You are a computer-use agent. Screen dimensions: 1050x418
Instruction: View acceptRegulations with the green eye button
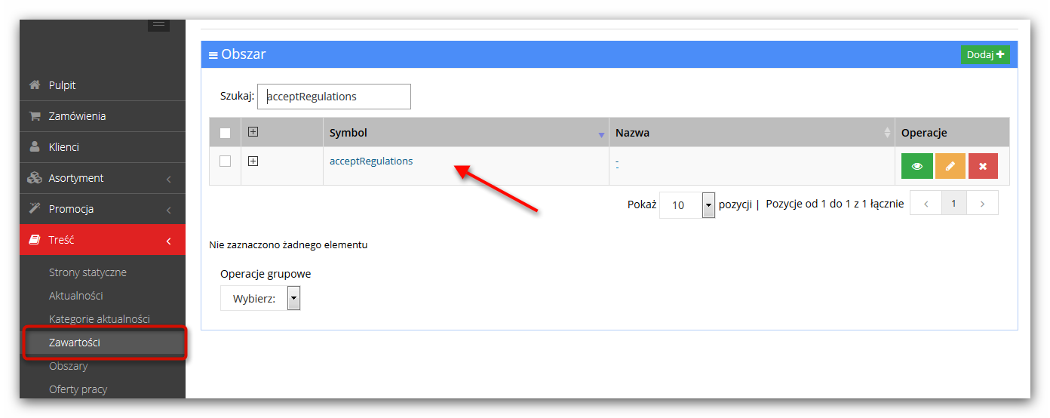pyautogui.click(x=917, y=166)
